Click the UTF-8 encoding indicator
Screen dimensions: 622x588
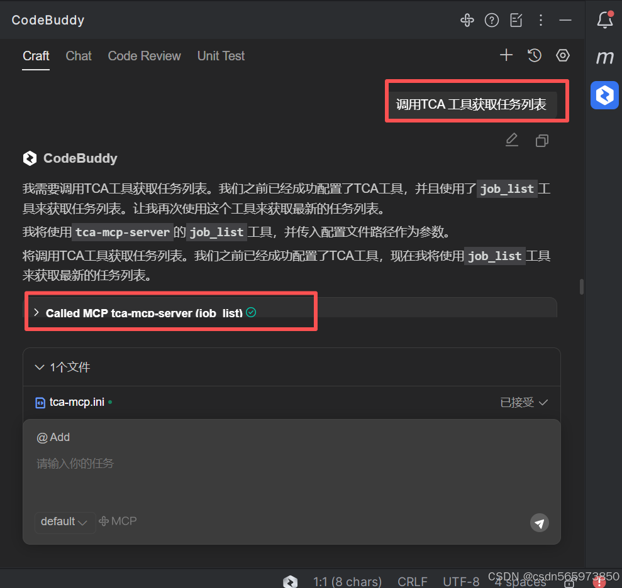tap(461, 581)
